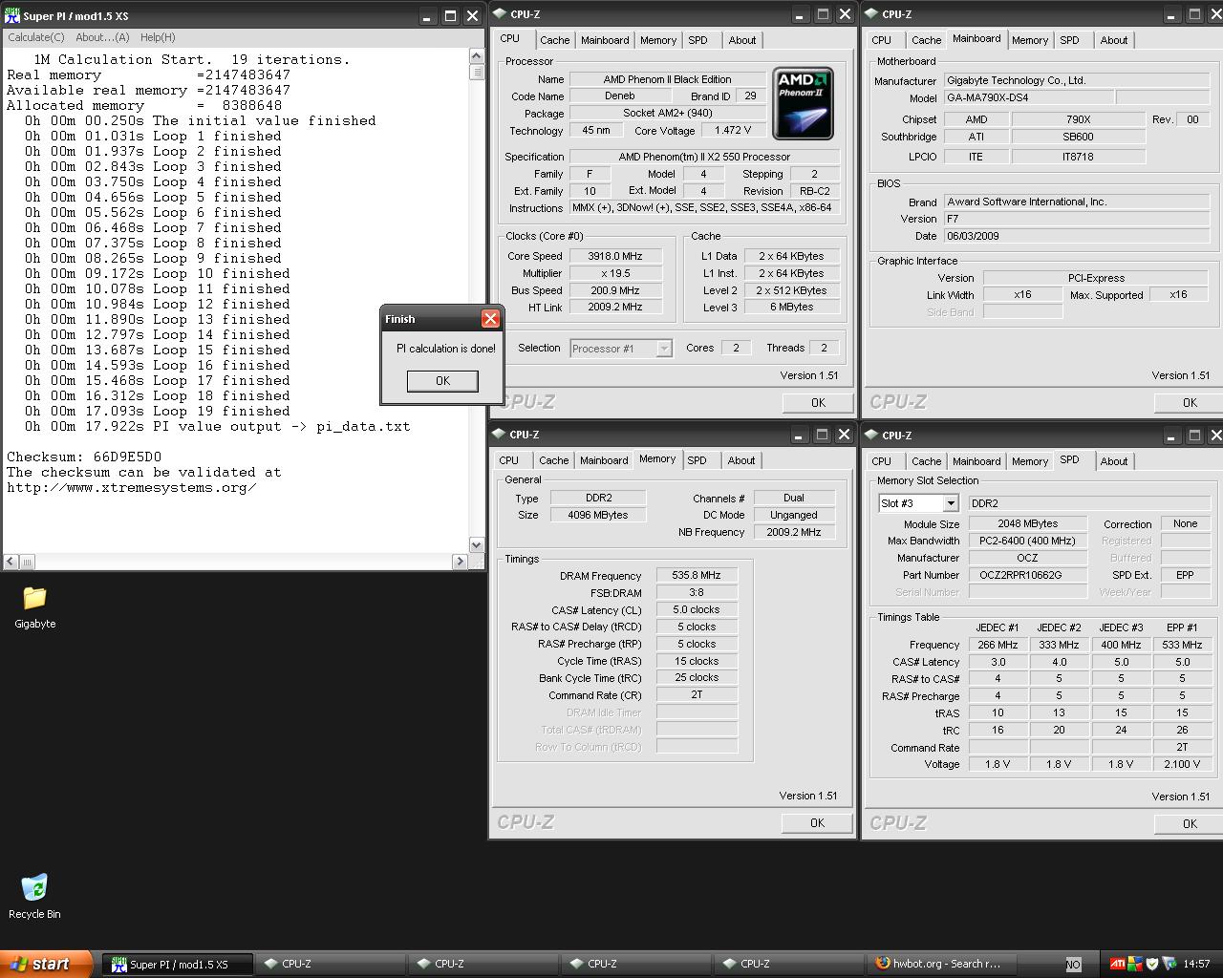Select Cache tab in the CPU-Z Mainboard window
The height and width of the screenshot is (978, 1223).
926,40
